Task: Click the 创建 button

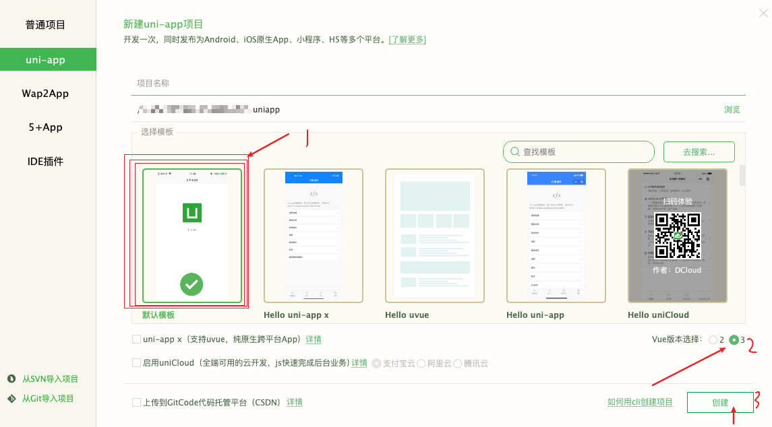Action: point(720,402)
